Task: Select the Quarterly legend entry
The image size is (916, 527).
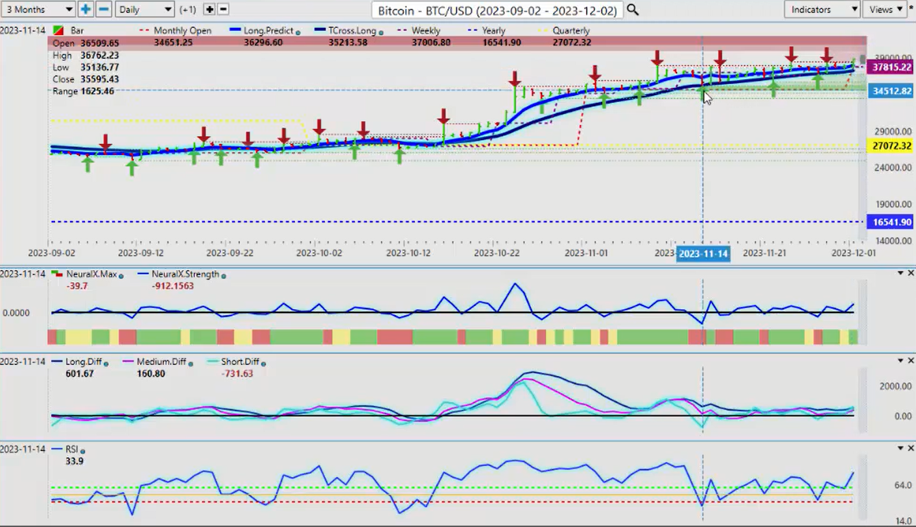Action: point(571,30)
